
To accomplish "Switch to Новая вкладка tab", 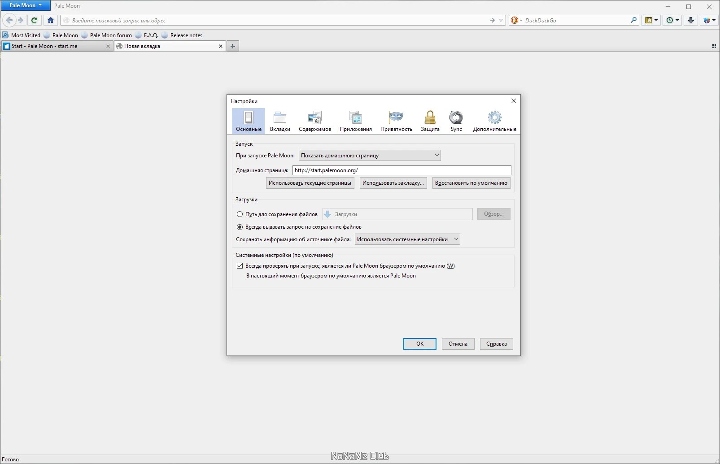I will pyautogui.click(x=170, y=46).
